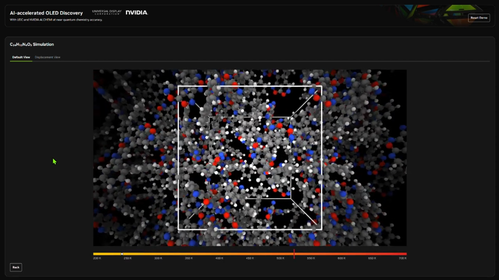This screenshot has width=499, height=280.
Task: Select the 350 K mark on scale
Action: tap(188, 258)
